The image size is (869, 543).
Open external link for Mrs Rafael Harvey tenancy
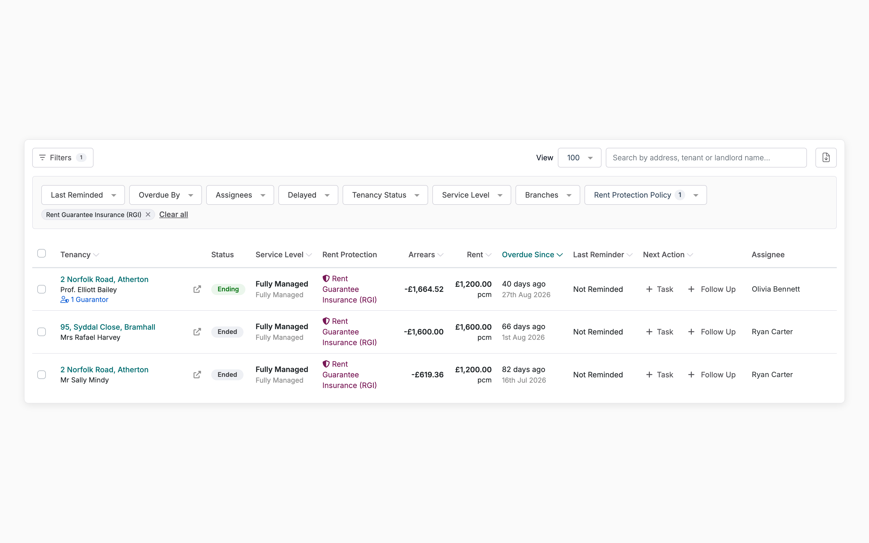197,332
